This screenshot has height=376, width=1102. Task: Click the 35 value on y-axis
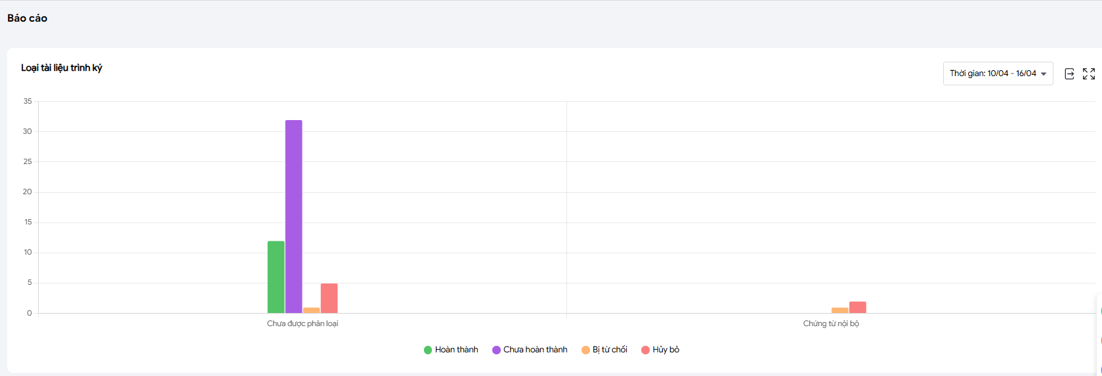click(28, 101)
